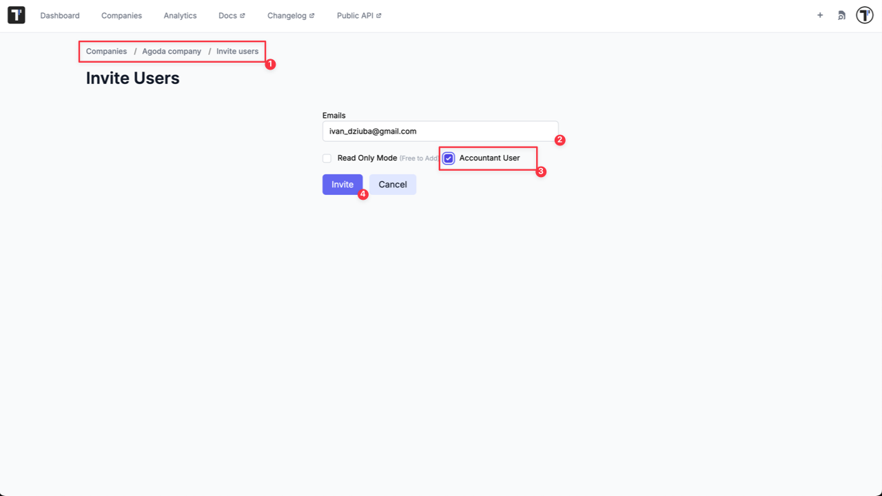Click the external link icon beside Docs

coord(243,15)
